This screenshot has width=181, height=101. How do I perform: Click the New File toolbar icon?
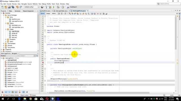tap(3, 7)
